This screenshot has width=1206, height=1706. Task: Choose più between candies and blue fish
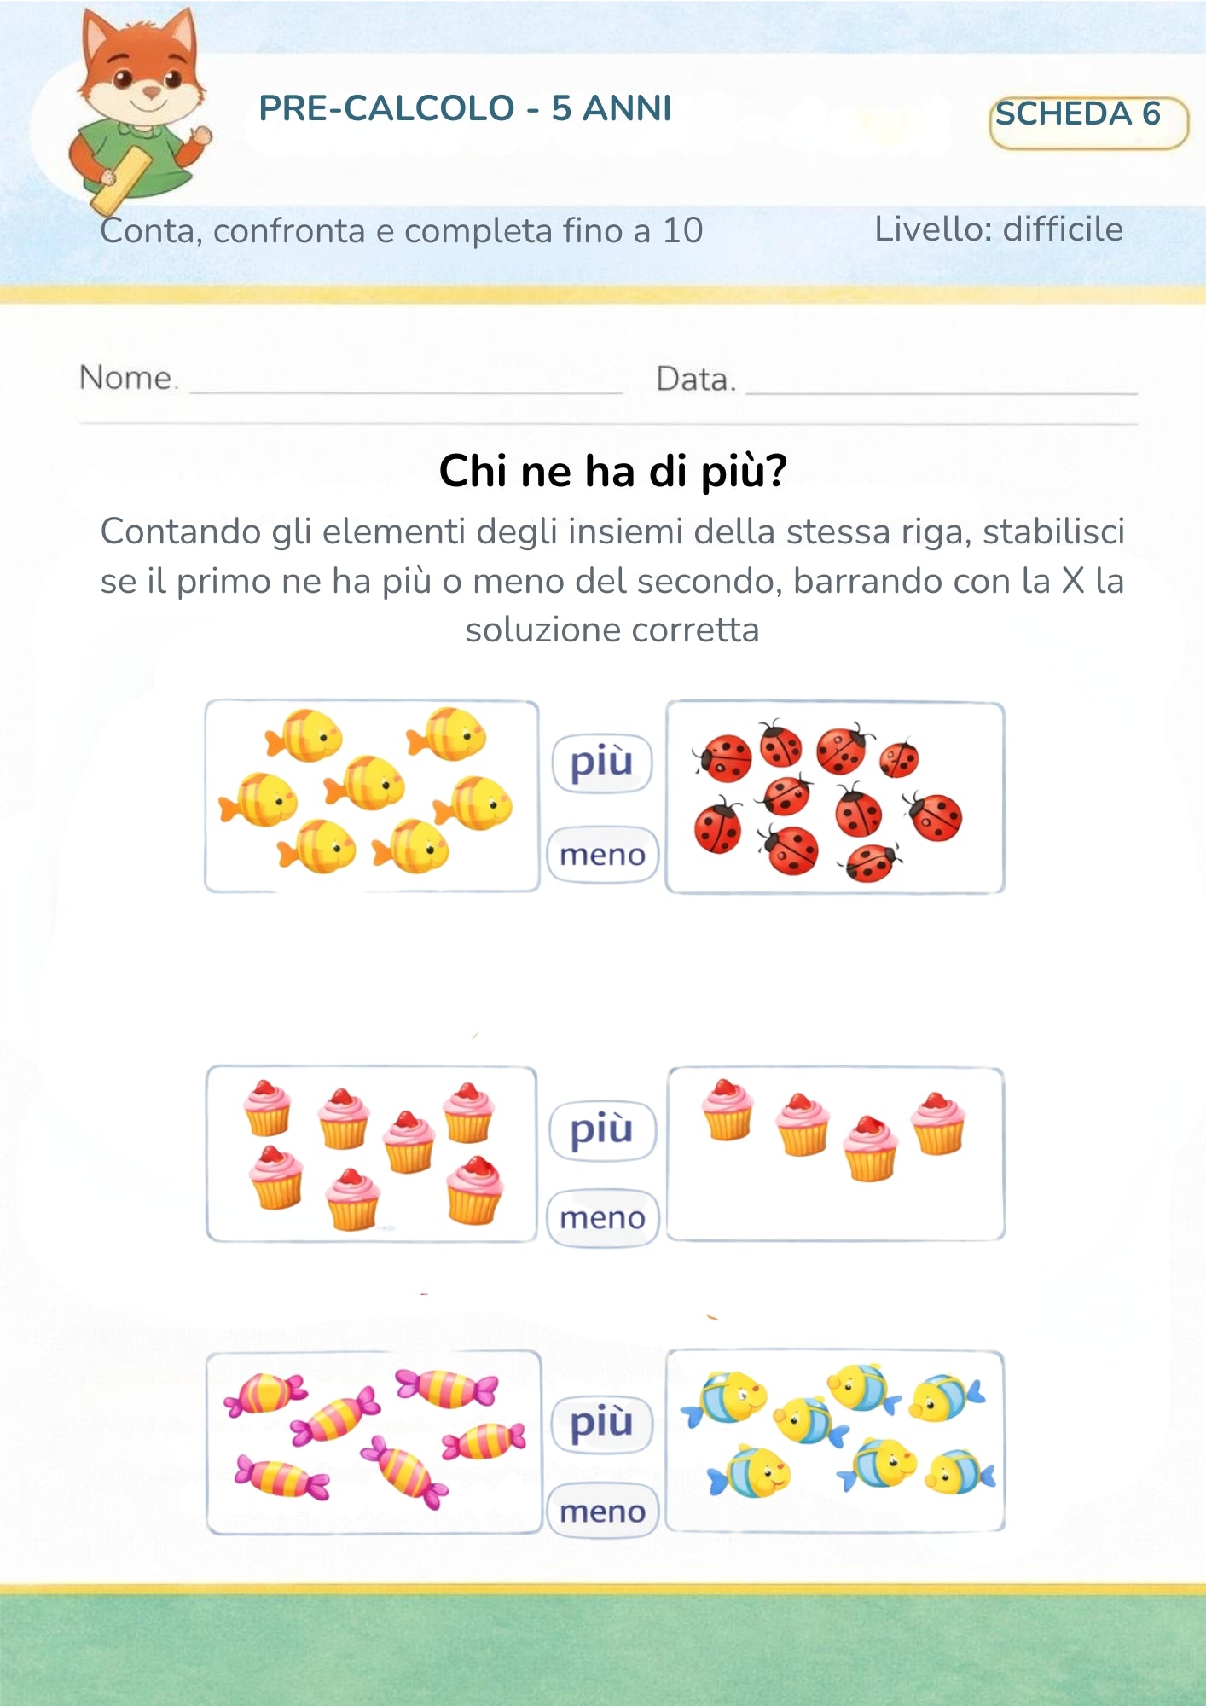point(602,1423)
